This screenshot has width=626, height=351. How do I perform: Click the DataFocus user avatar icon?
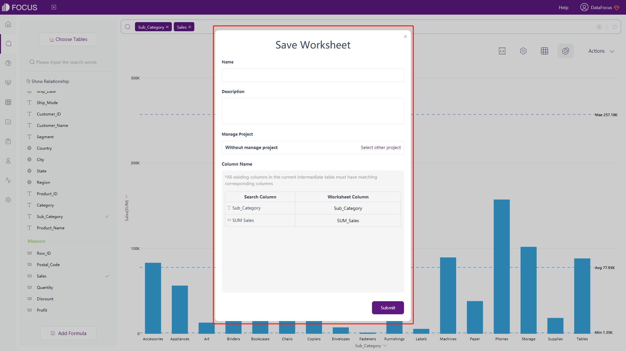point(584,7)
